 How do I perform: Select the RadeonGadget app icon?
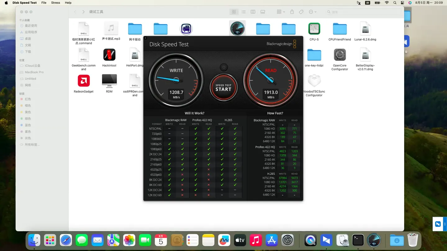[84, 81]
